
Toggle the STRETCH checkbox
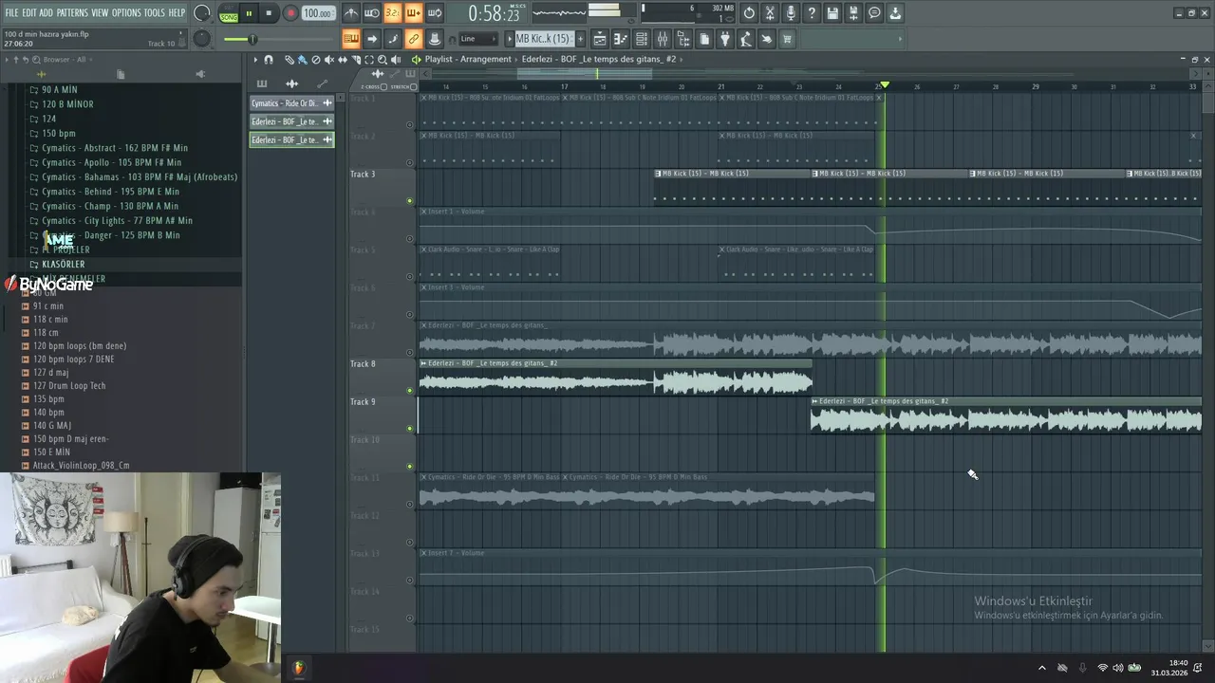pos(413,87)
